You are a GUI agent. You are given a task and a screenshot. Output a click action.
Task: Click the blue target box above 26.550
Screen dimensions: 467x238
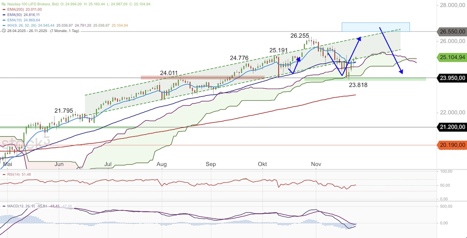(376, 27)
